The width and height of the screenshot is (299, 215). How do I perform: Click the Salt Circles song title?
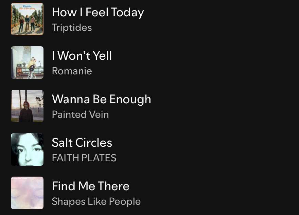(82, 143)
